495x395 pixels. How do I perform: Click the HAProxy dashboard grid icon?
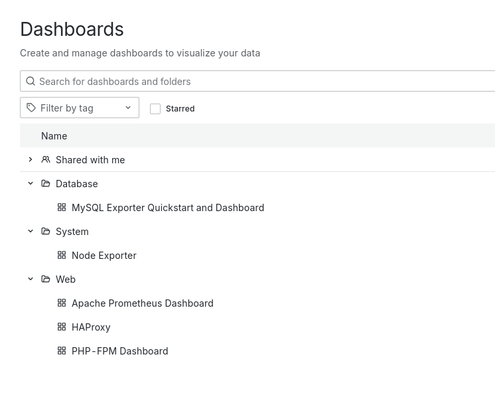point(62,327)
